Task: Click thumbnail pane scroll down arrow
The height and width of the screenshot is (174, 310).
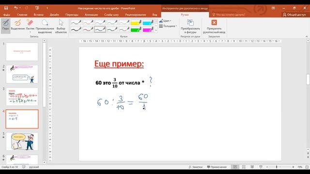Action: click(44, 162)
